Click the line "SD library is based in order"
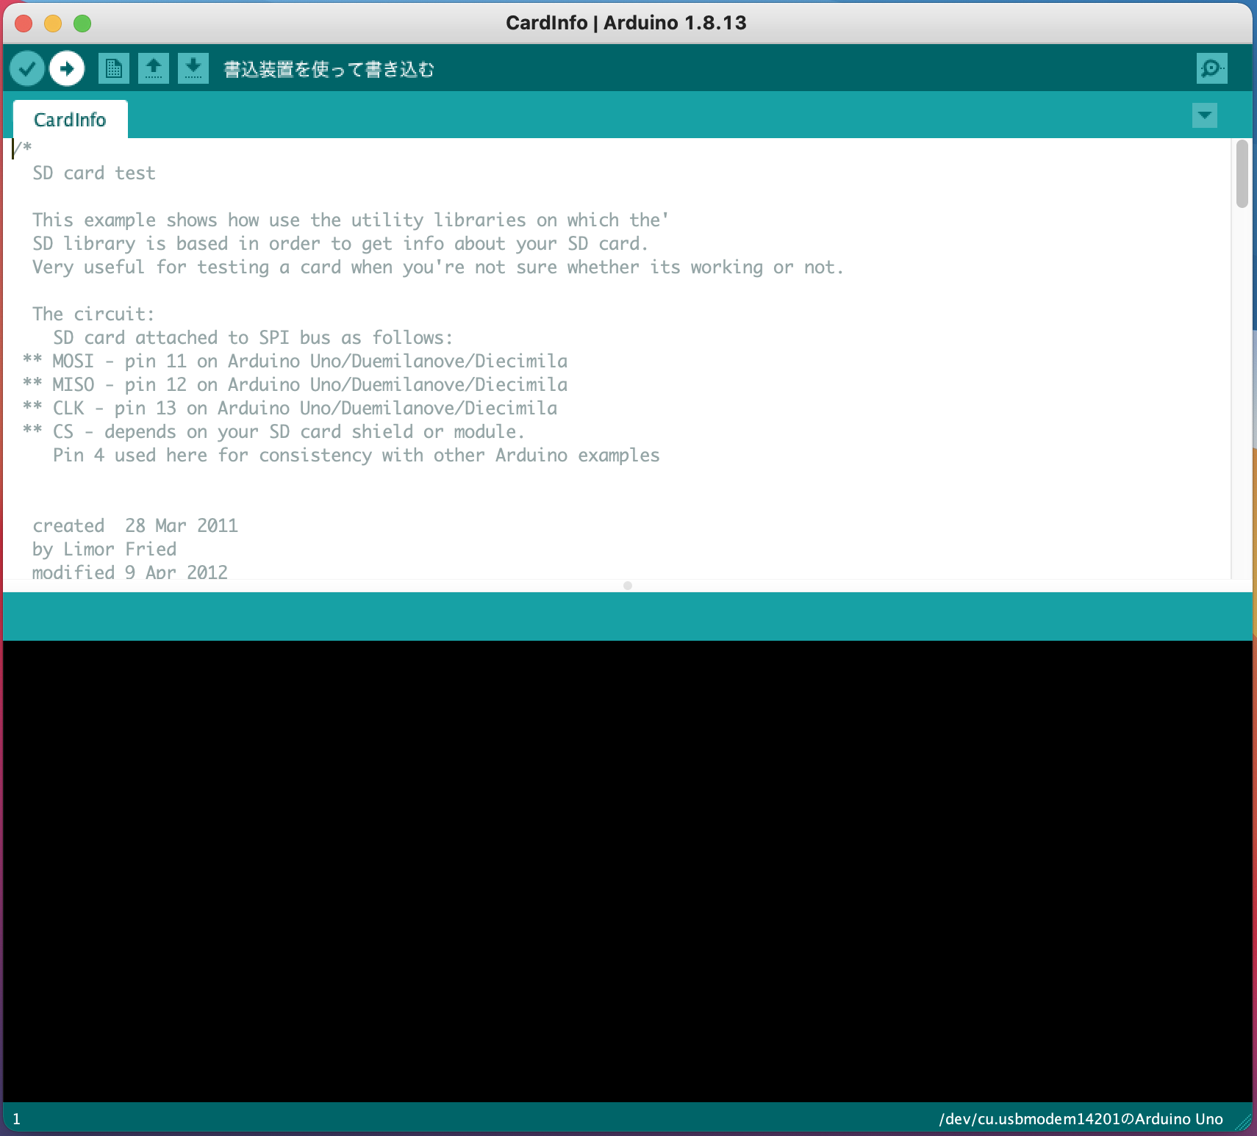The image size is (1257, 1136). click(x=340, y=244)
